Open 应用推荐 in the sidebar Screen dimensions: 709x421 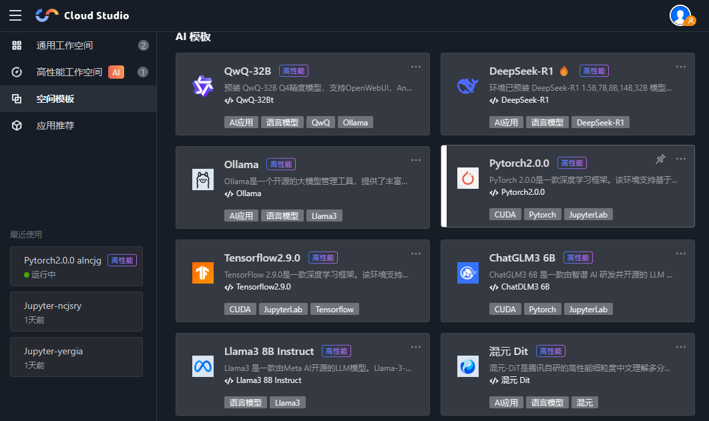(x=78, y=125)
